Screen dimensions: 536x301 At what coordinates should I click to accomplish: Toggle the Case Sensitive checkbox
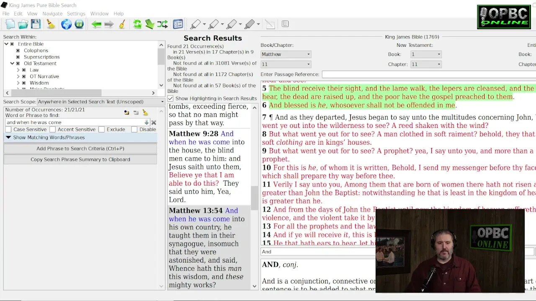point(8,130)
